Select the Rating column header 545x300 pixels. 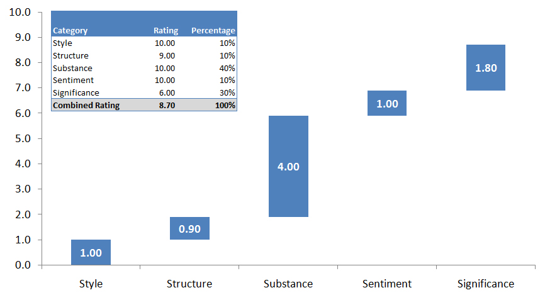click(x=166, y=30)
